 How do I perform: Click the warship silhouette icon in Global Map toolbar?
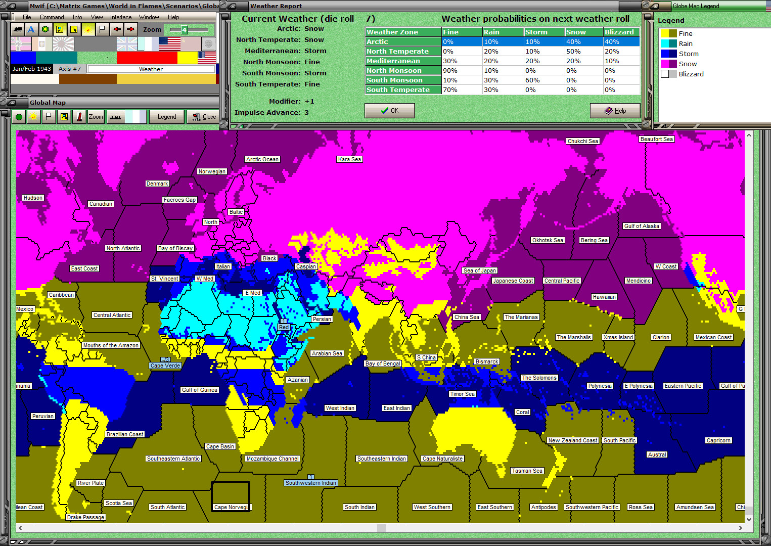pos(115,117)
